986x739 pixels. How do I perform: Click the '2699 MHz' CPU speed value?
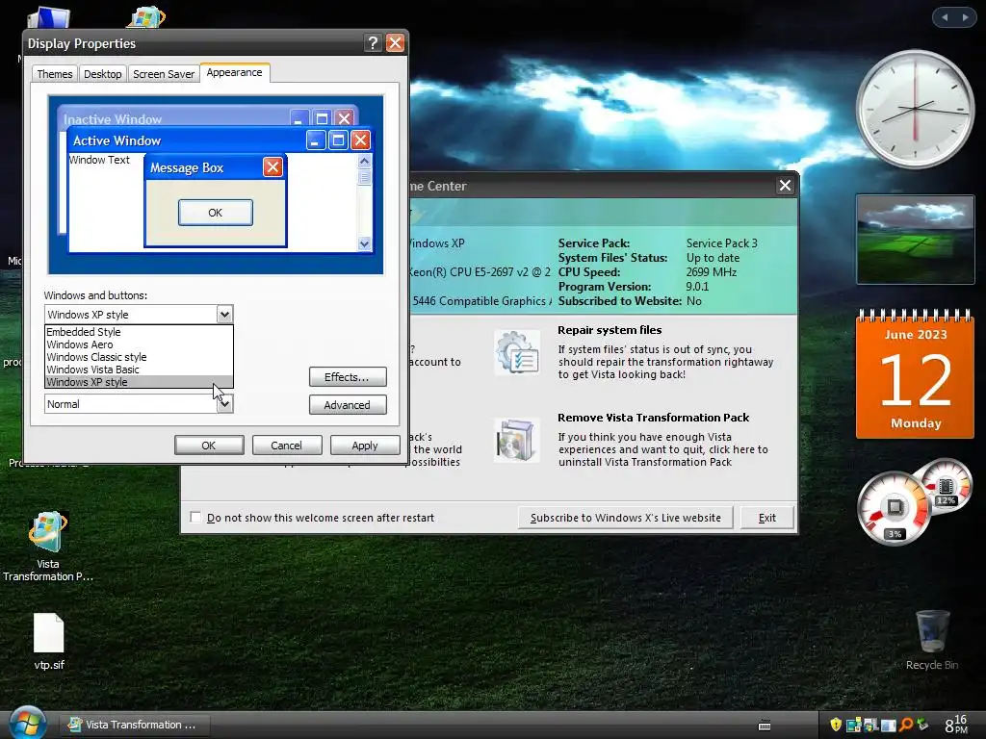pos(712,272)
